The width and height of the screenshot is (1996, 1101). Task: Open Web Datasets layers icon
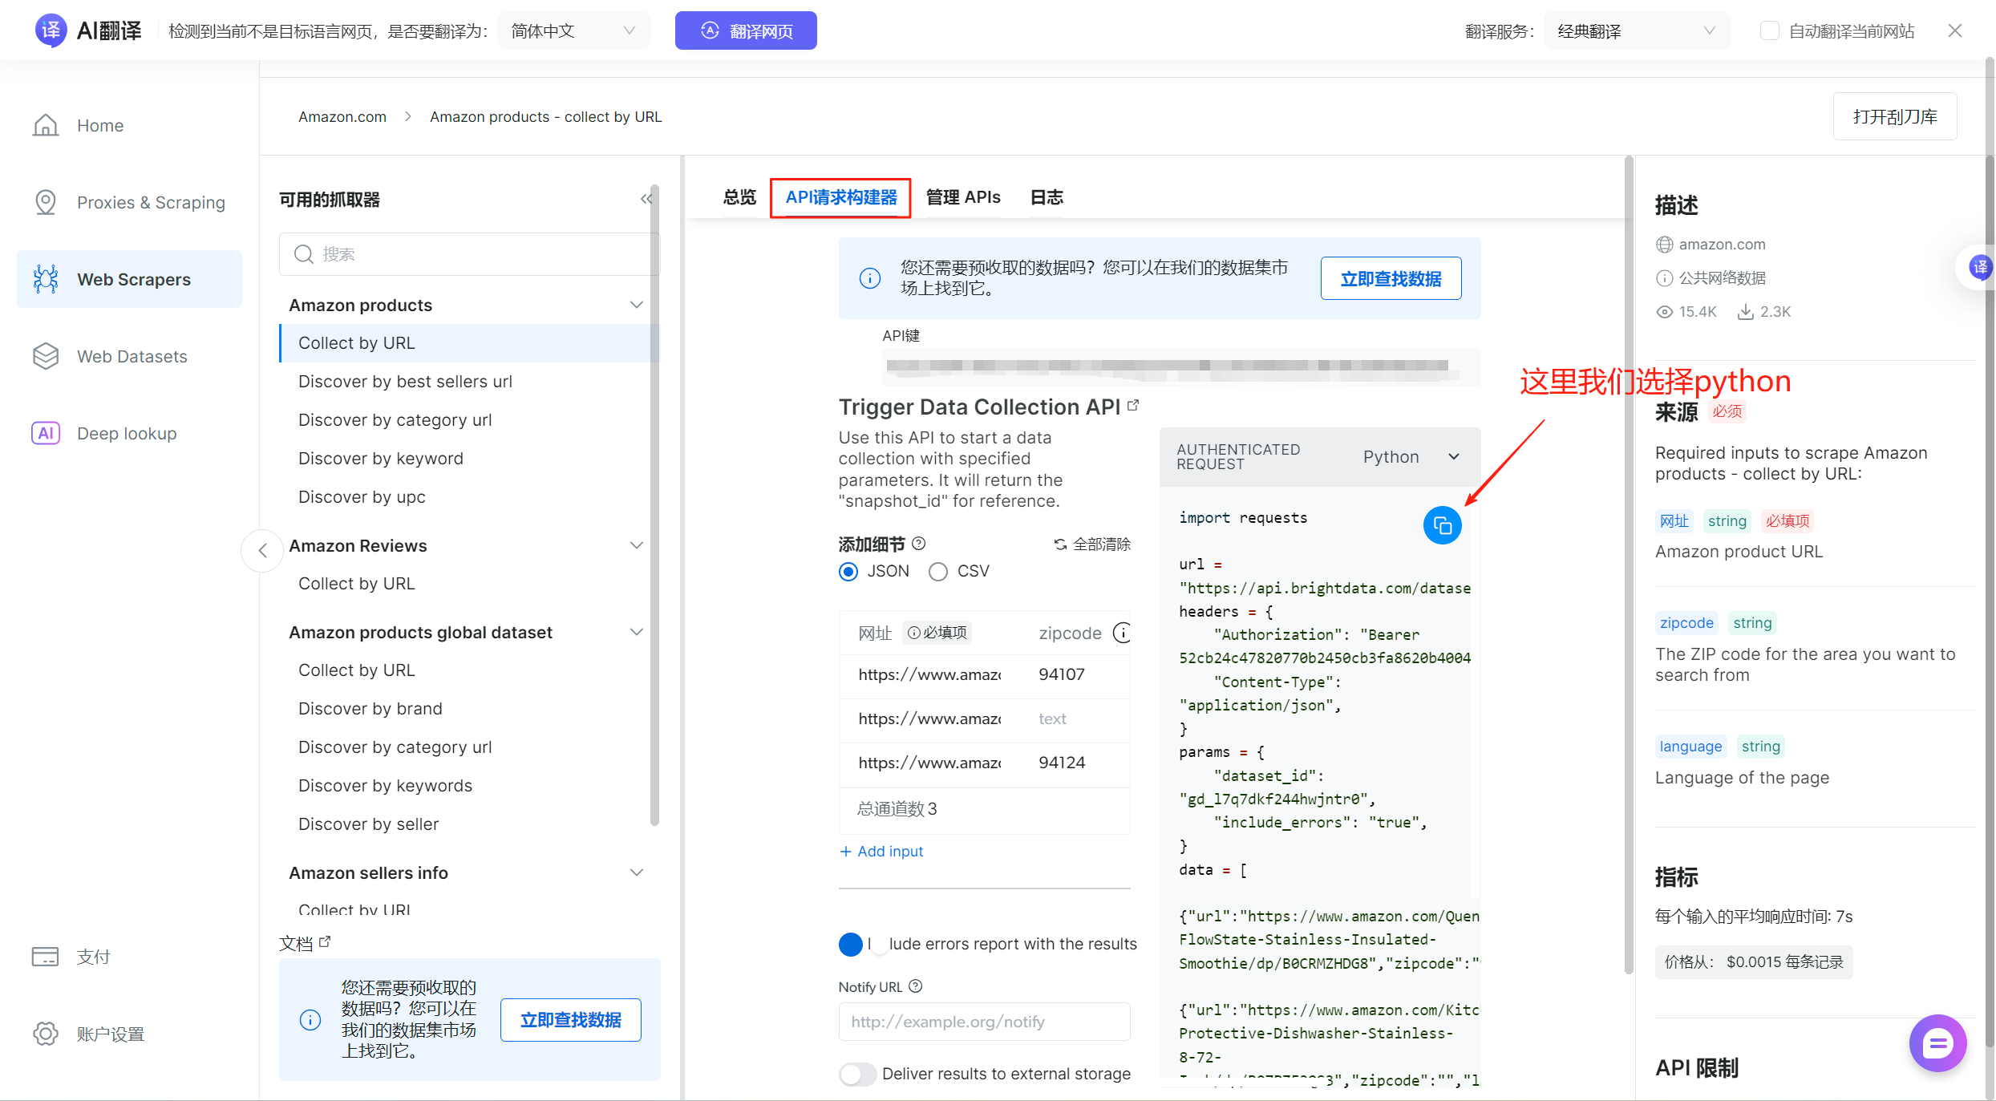pos(46,356)
